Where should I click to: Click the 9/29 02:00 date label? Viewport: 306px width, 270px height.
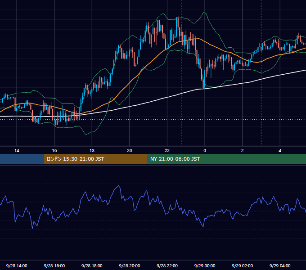coord(243,265)
